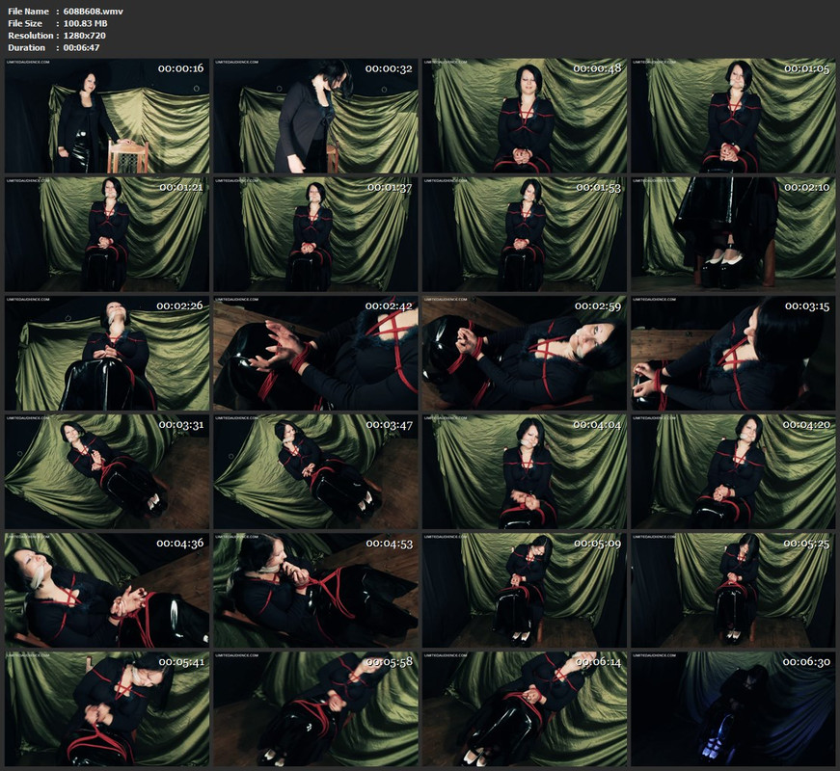Click the 'File Name' label
This screenshot has height=771, width=840.
(x=28, y=12)
